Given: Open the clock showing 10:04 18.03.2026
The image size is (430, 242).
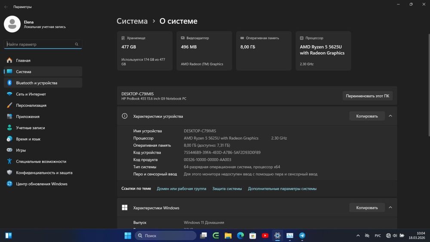Looking at the screenshot, I should (x=417, y=236).
